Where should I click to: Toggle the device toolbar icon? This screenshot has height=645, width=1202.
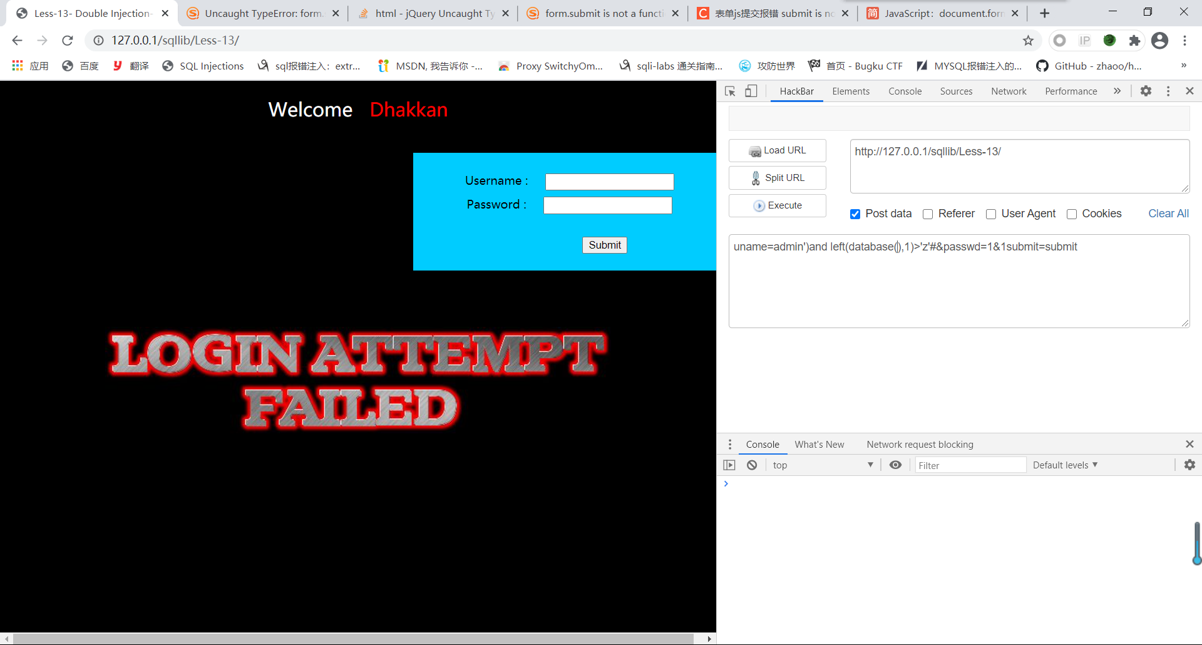tap(751, 91)
